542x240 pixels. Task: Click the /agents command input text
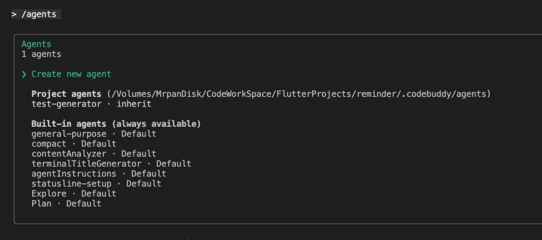(x=39, y=14)
